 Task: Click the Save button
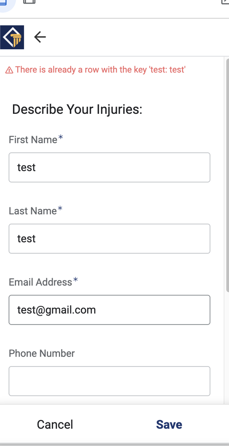[x=169, y=425]
